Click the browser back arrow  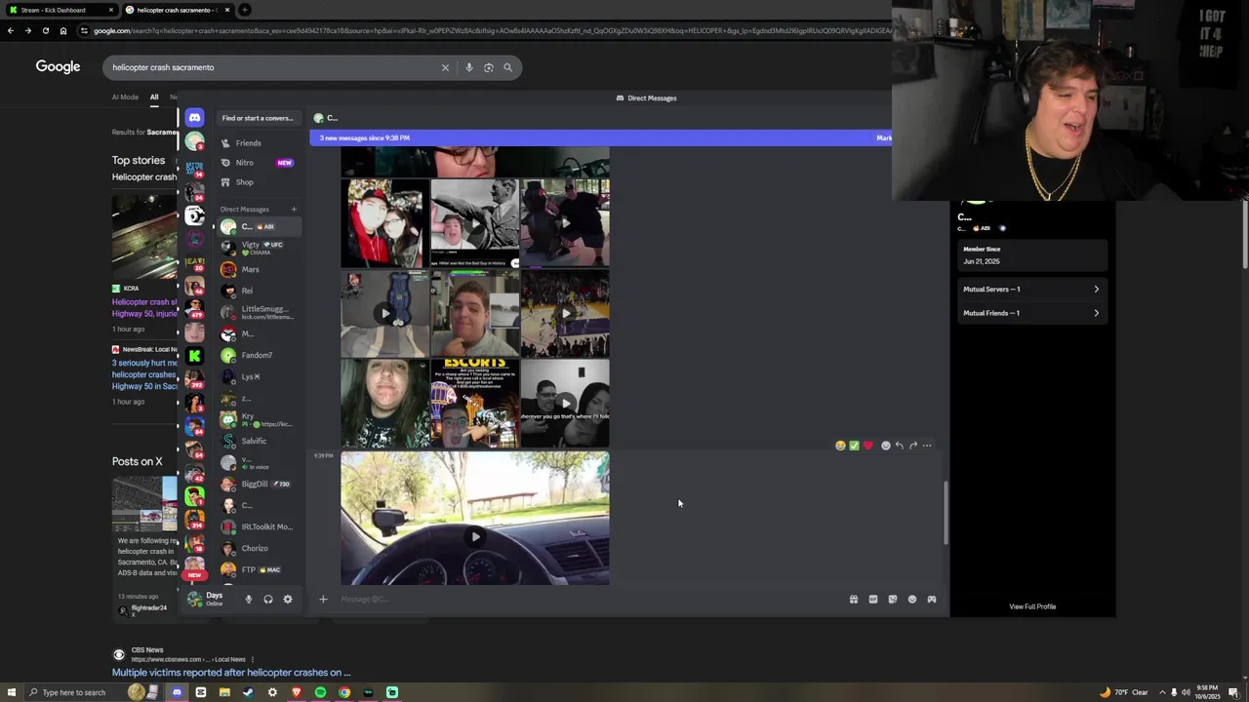[11, 30]
